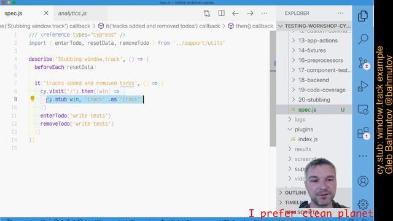The height and width of the screenshot is (221, 393).
Task: Open the Run and Debug view
Action: (x=363, y=86)
